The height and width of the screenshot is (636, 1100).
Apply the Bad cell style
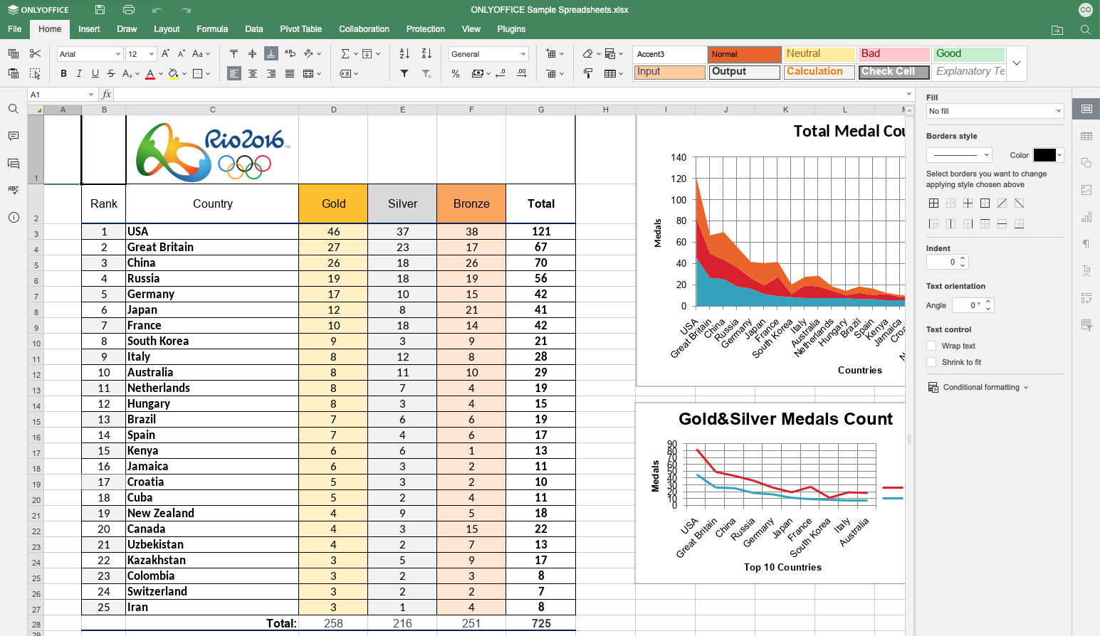[x=894, y=54]
